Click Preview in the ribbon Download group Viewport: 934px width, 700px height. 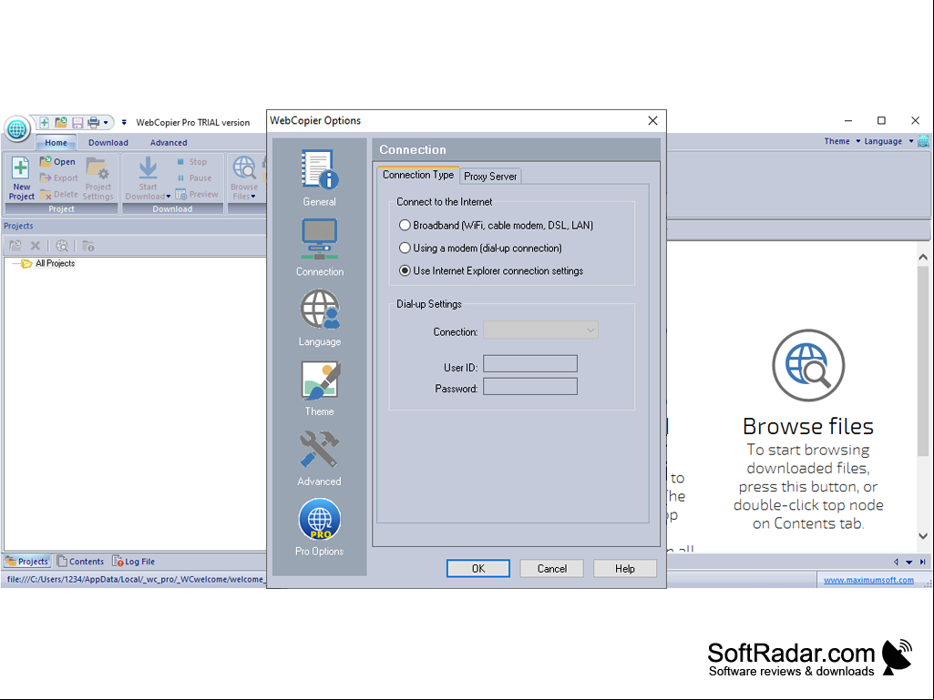[x=197, y=194]
